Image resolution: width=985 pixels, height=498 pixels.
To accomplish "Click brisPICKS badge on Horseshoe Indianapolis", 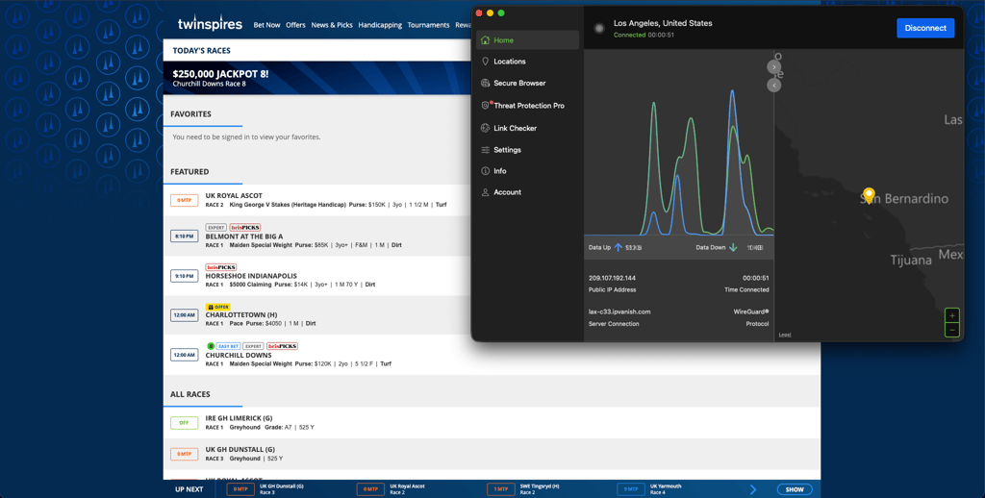I will [221, 267].
